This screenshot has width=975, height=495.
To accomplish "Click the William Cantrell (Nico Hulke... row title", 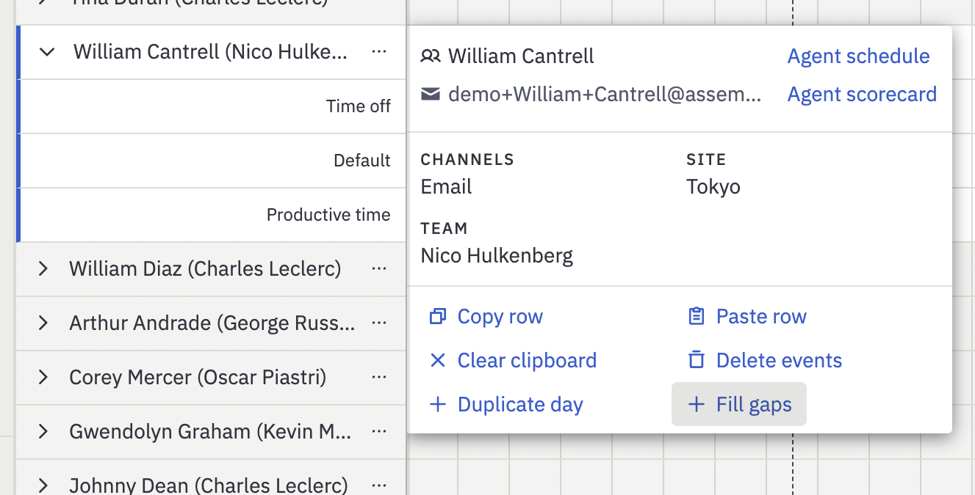I will (210, 51).
